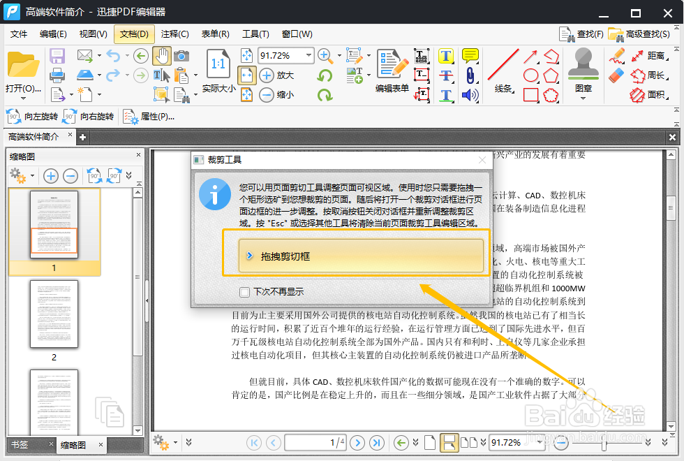Image resolution: width=684 pixels, height=461 pixels.
Task: Select the Area 面积 measuring tool
Action: click(x=649, y=95)
